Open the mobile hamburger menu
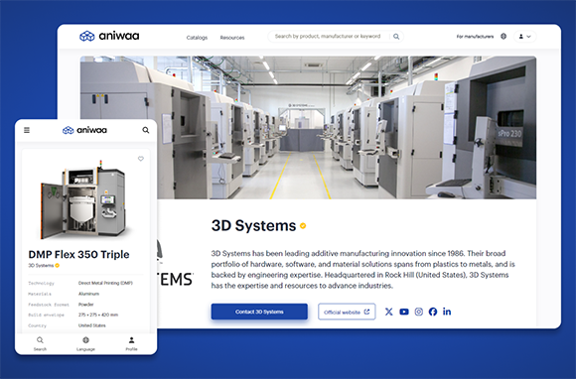576x379 pixels. [x=27, y=130]
